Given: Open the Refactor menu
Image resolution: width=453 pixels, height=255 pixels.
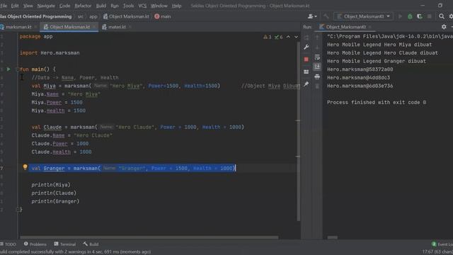Looking at the screenshot, I should 83,6.
